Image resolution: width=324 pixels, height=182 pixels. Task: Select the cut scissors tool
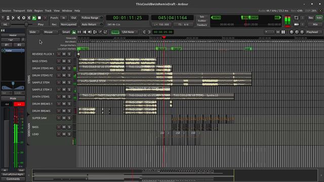pos(85,32)
